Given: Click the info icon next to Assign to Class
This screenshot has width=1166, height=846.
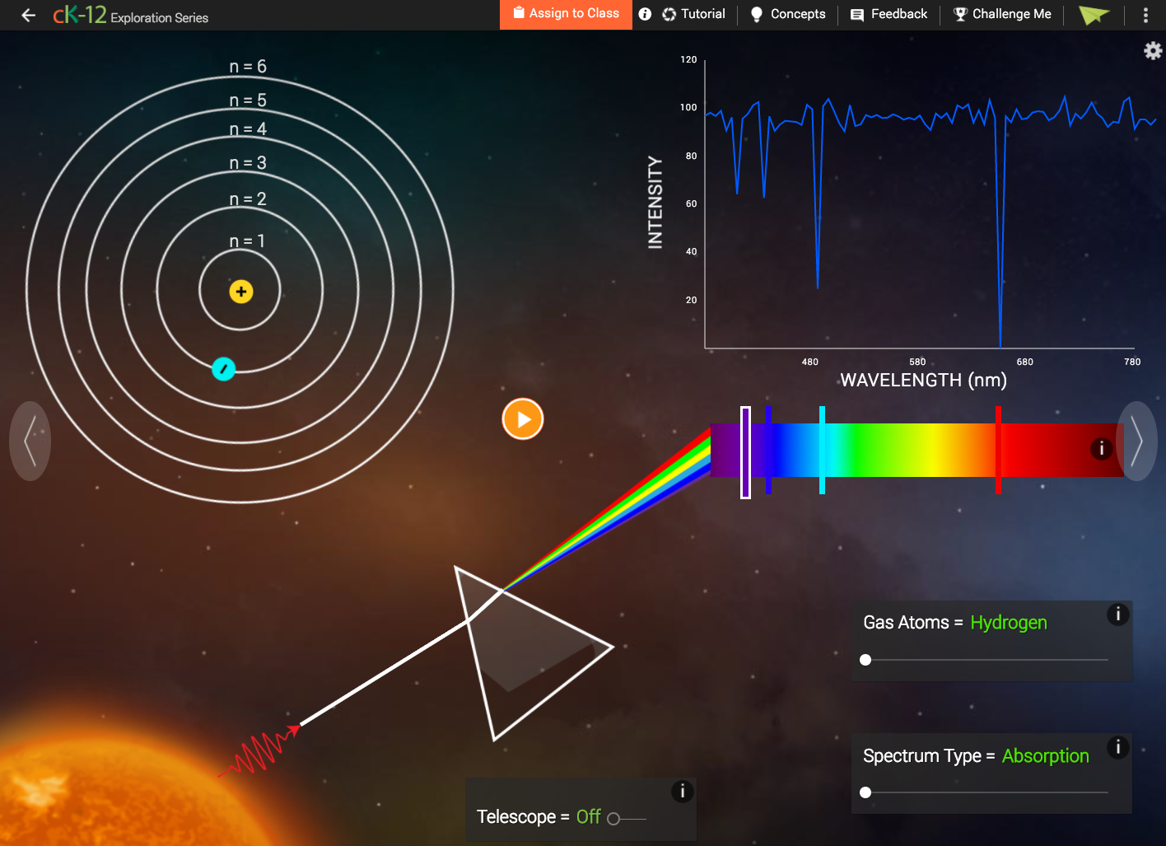Looking at the screenshot, I should [645, 14].
